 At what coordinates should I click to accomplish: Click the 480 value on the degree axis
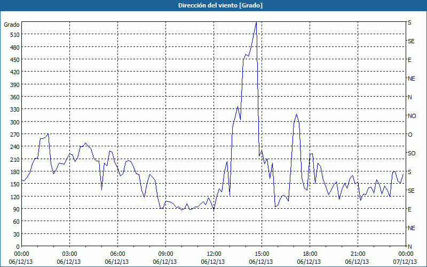point(15,47)
